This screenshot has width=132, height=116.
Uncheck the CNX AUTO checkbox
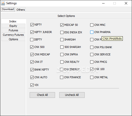point(32,77)
